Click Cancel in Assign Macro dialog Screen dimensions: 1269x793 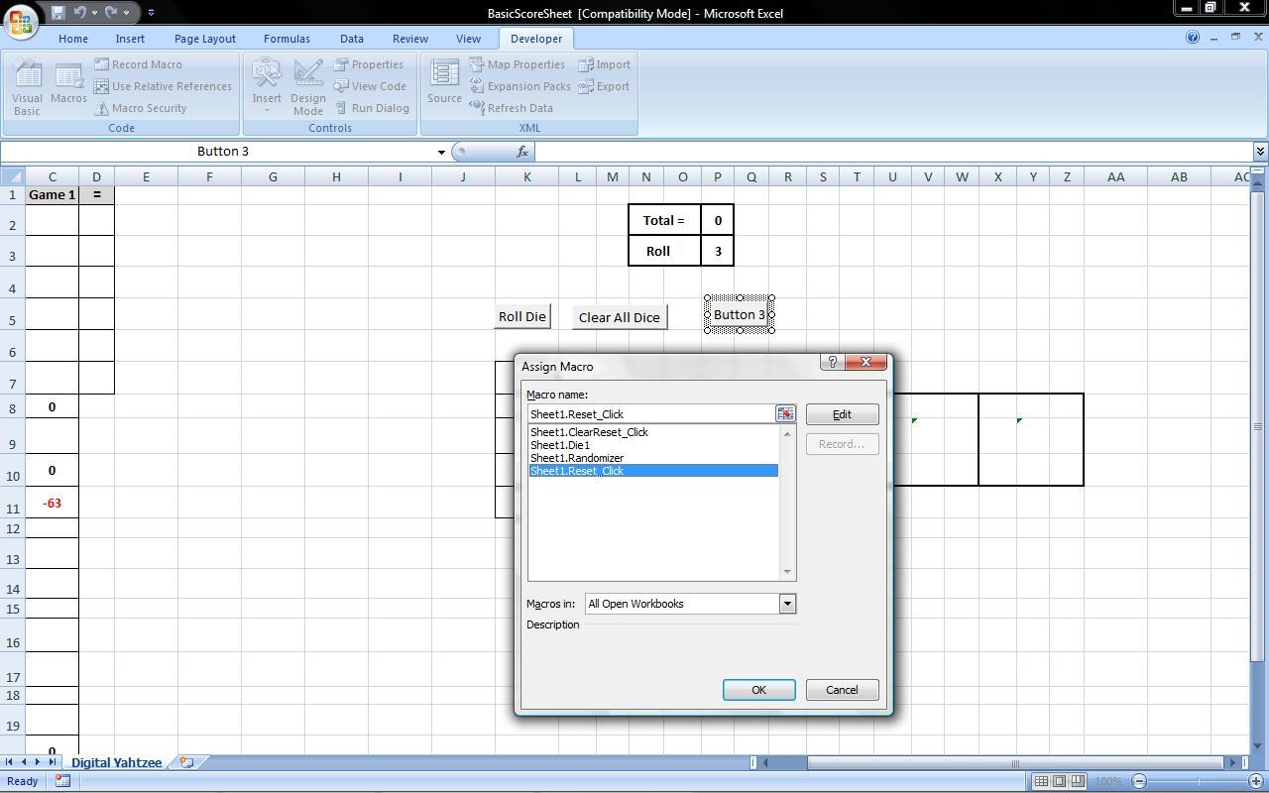842,690
